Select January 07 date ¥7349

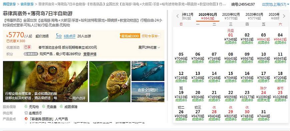(x=214, y=58)
